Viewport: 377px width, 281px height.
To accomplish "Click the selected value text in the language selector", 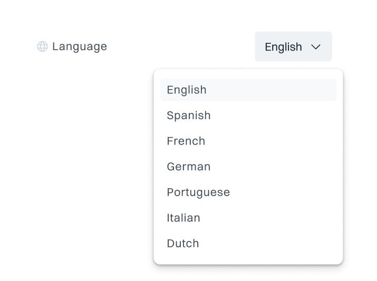I will (x=283, y=47).
